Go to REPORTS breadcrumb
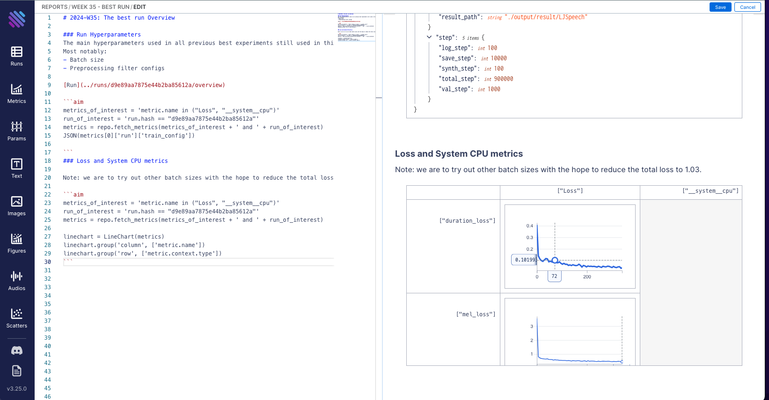This screenshot has height=400, width=769. (x=55, y=7)
